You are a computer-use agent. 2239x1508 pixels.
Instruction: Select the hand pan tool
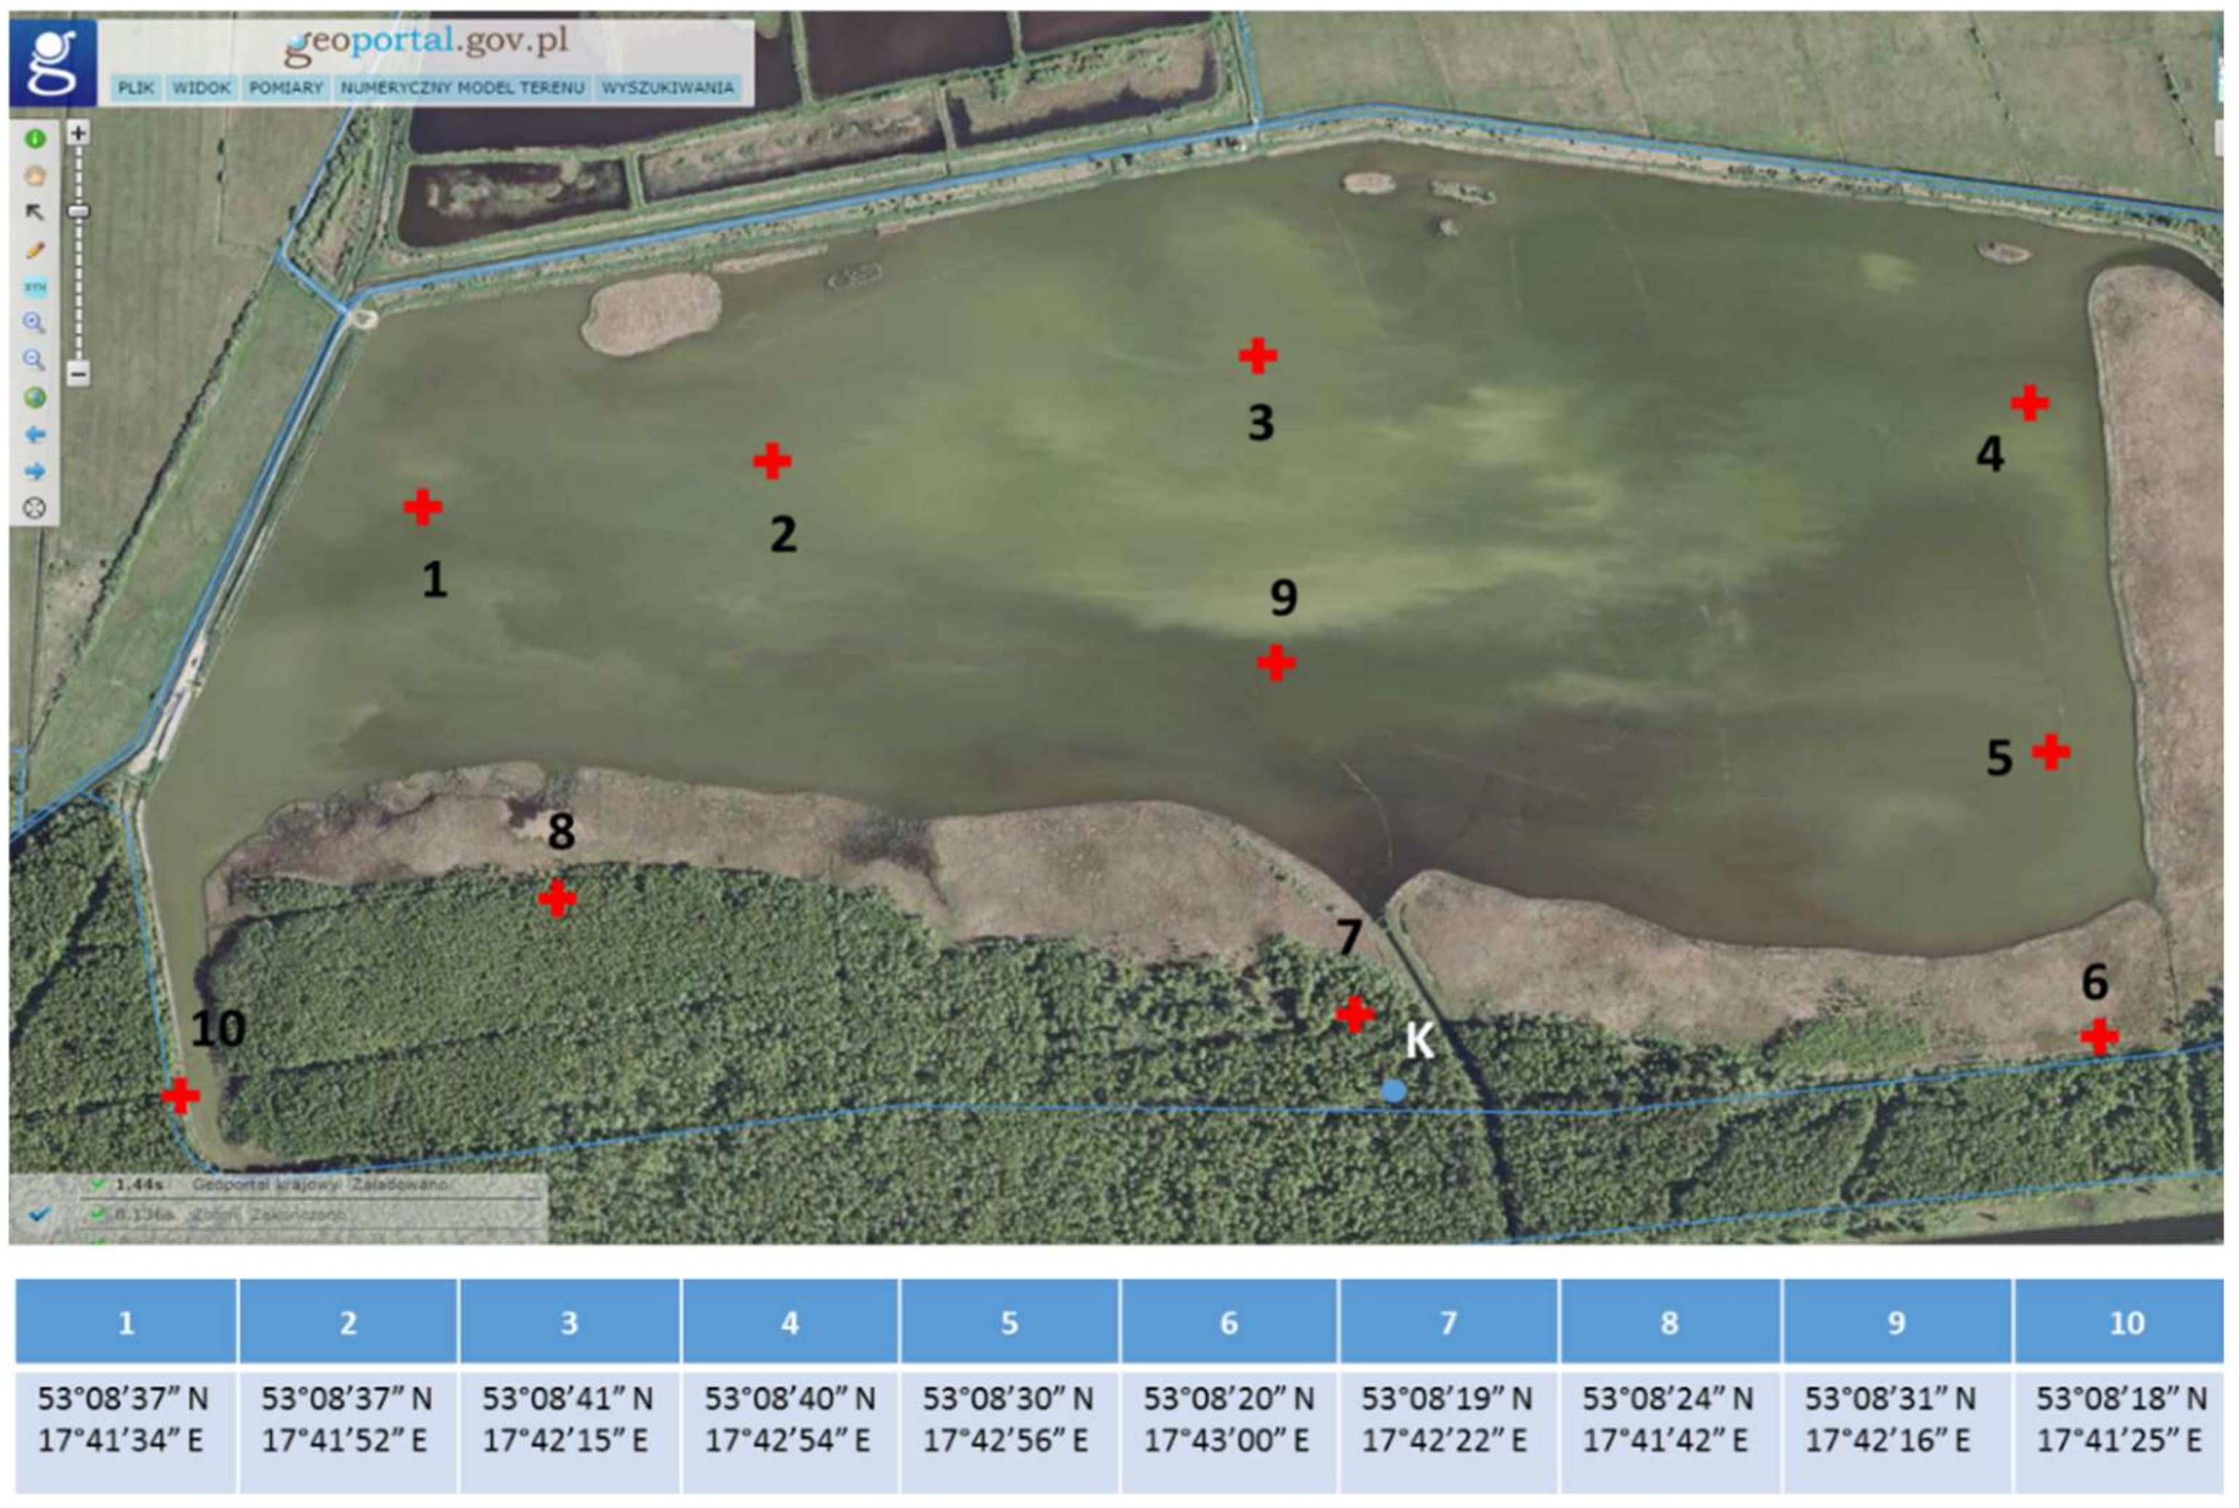coord(35,176)
